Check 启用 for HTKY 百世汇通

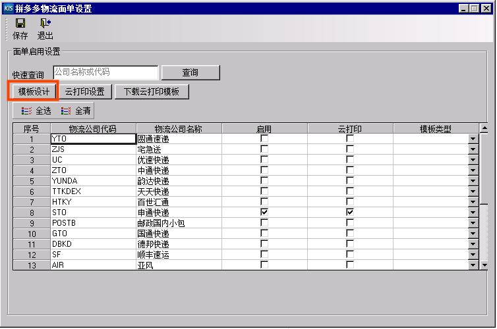[264, 201]
